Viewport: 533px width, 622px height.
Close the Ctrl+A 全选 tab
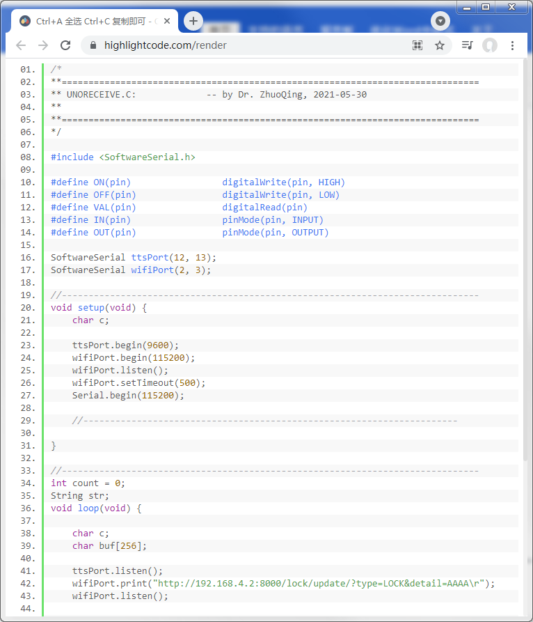click(167, 21)
